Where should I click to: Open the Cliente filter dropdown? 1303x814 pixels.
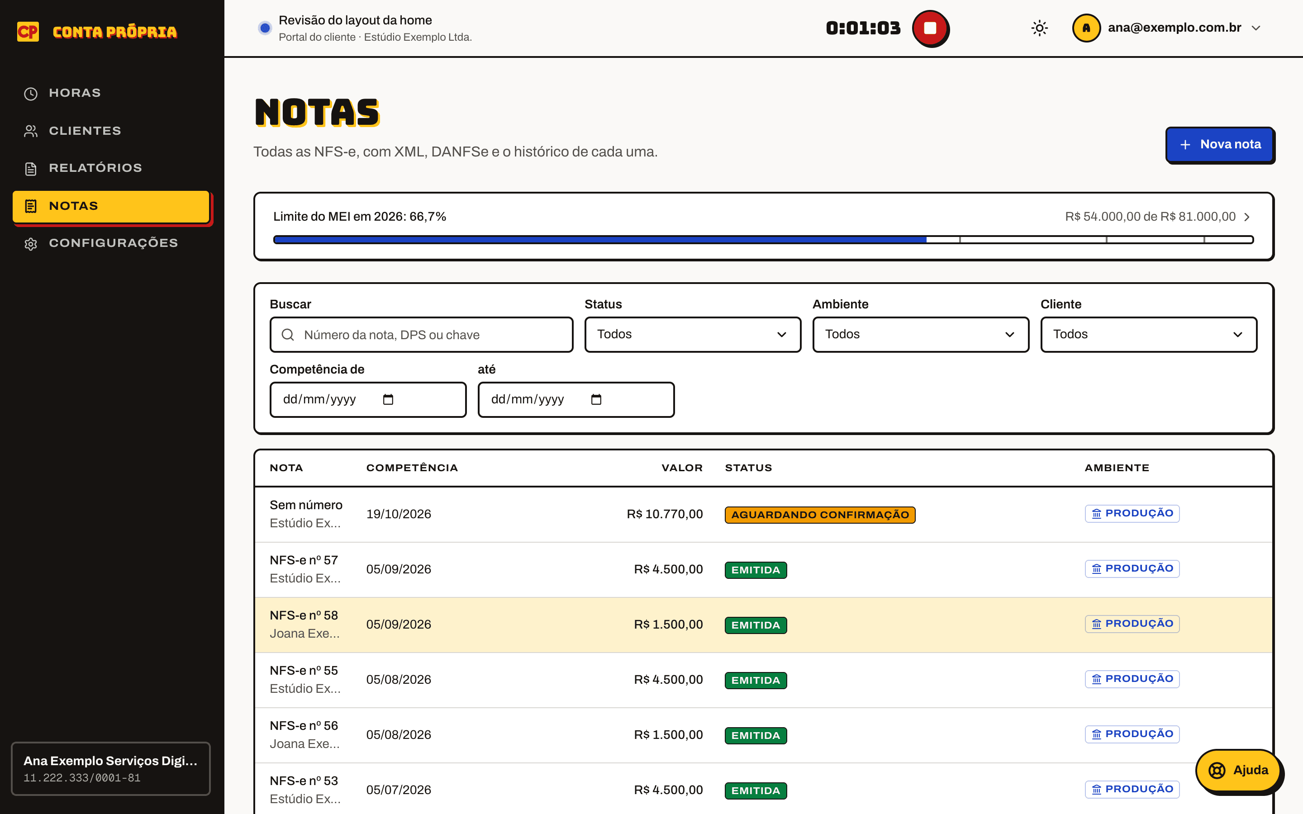1148,335
